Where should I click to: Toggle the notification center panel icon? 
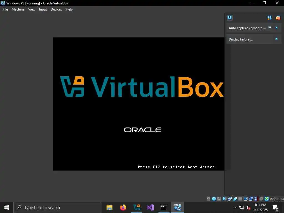(229, 17)
